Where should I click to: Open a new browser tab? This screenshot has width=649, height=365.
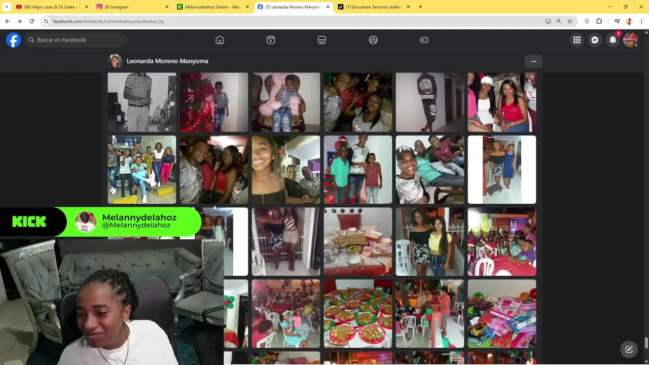click(420, 7)
